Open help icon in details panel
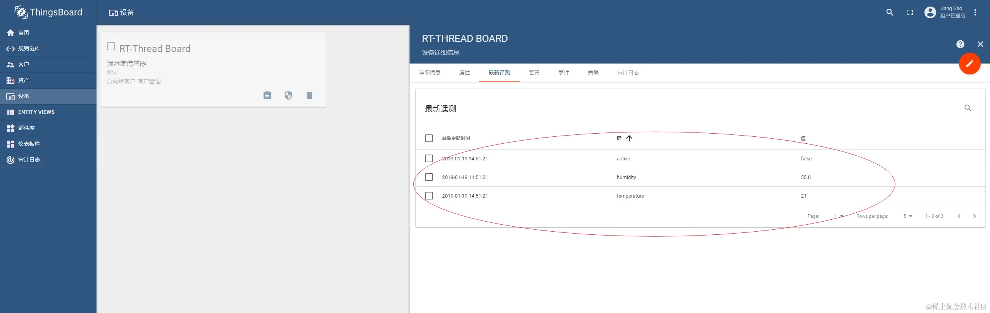Image resolution: width=990 pixels, height=313 pixels. pos(960,44)
